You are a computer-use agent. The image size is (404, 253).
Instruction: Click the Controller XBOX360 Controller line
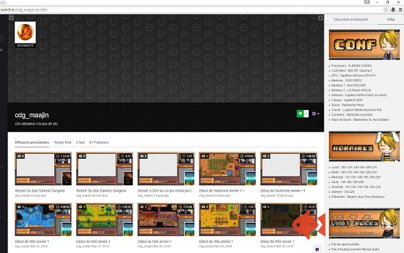352,115
